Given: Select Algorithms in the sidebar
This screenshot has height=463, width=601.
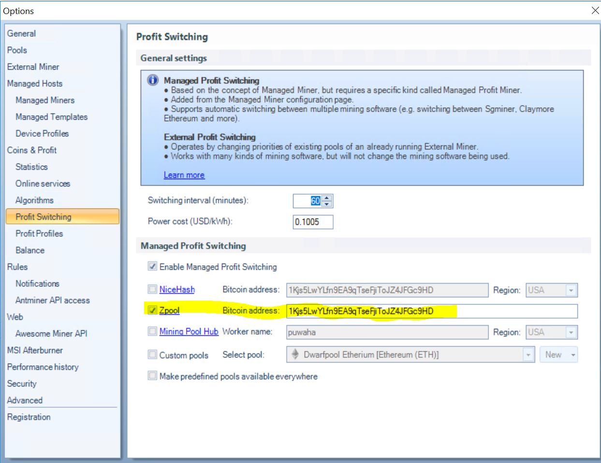Looking at the screenshot, I should click(x=34, y=200).
